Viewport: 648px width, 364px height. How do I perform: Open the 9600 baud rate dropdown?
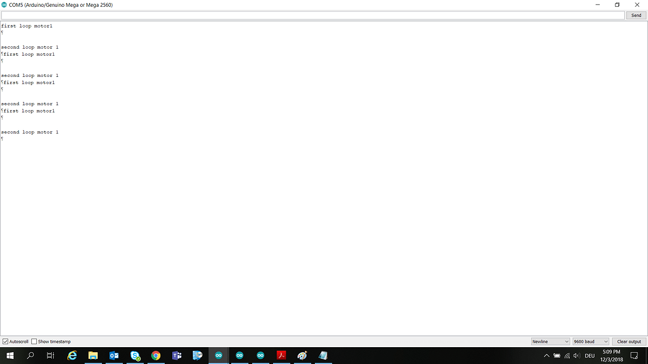click(590, 341)
